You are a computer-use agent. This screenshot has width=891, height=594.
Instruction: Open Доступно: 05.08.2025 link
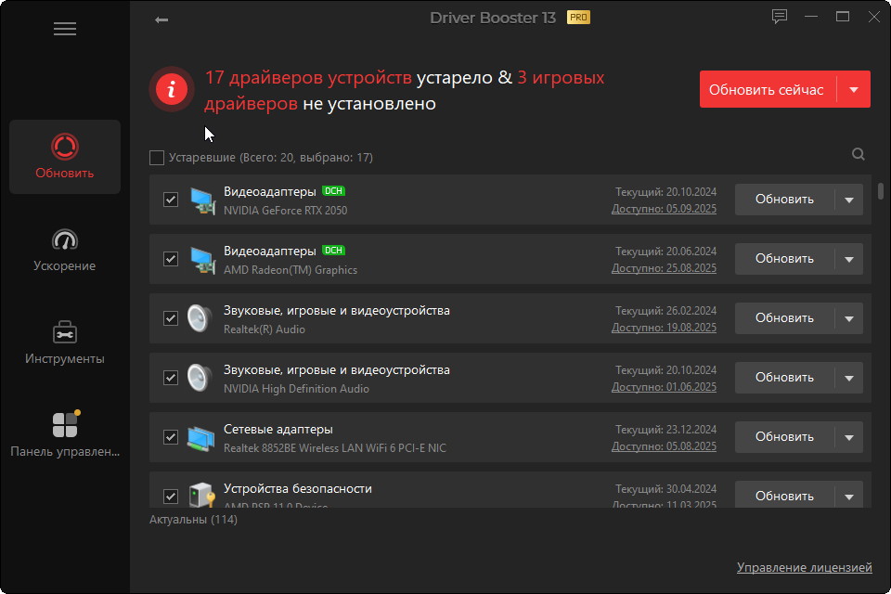[664, 446]
